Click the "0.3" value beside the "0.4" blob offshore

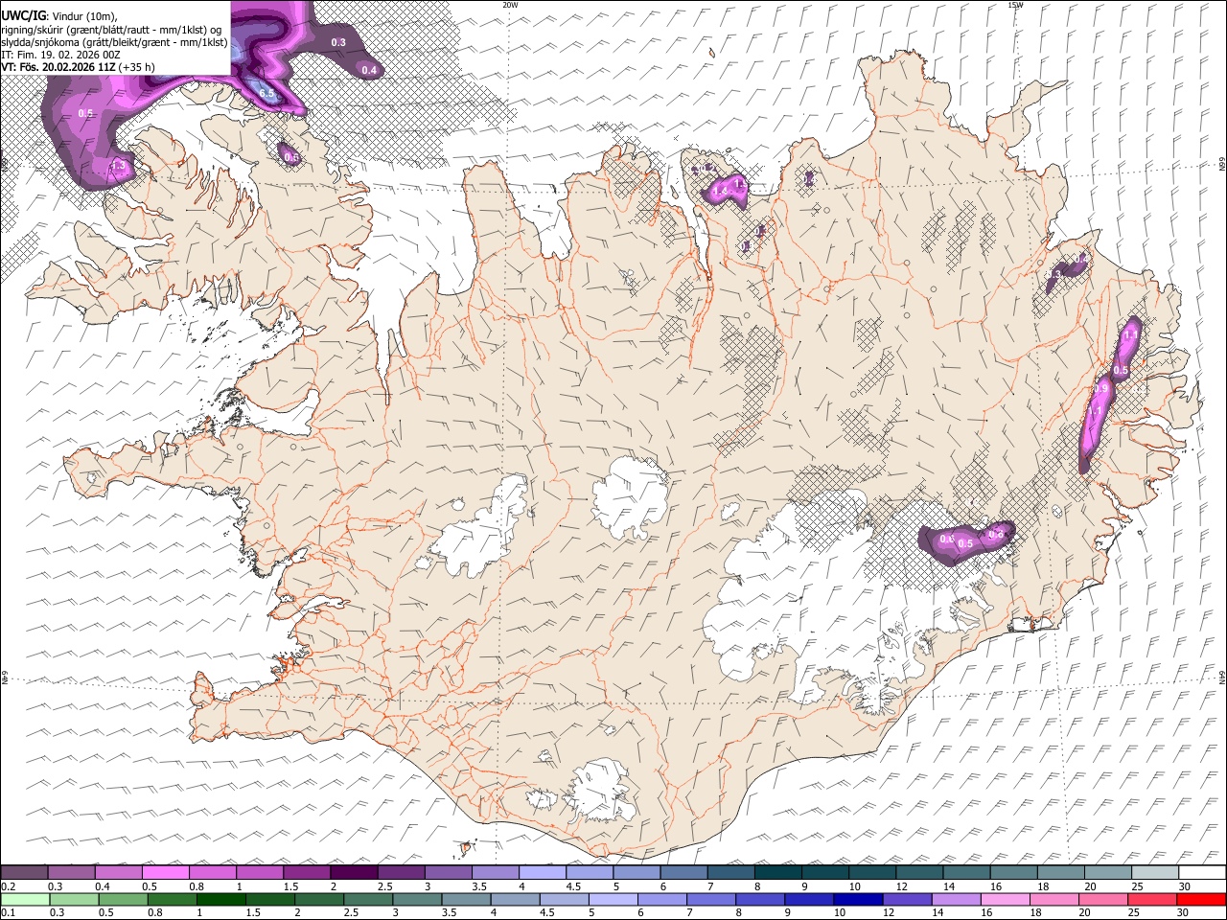point(338,42)
